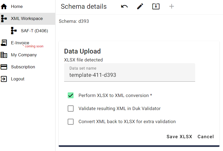Viewport: 223px width, 151px height.
Task: Open the XML Workspace menu item
Action: pyautogui.click(x=27, y=18)
